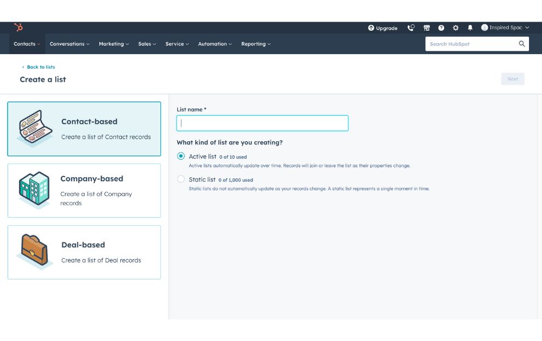The image size is (542, 341).
Task: Focus the List name input field
Action: (262, 123)
